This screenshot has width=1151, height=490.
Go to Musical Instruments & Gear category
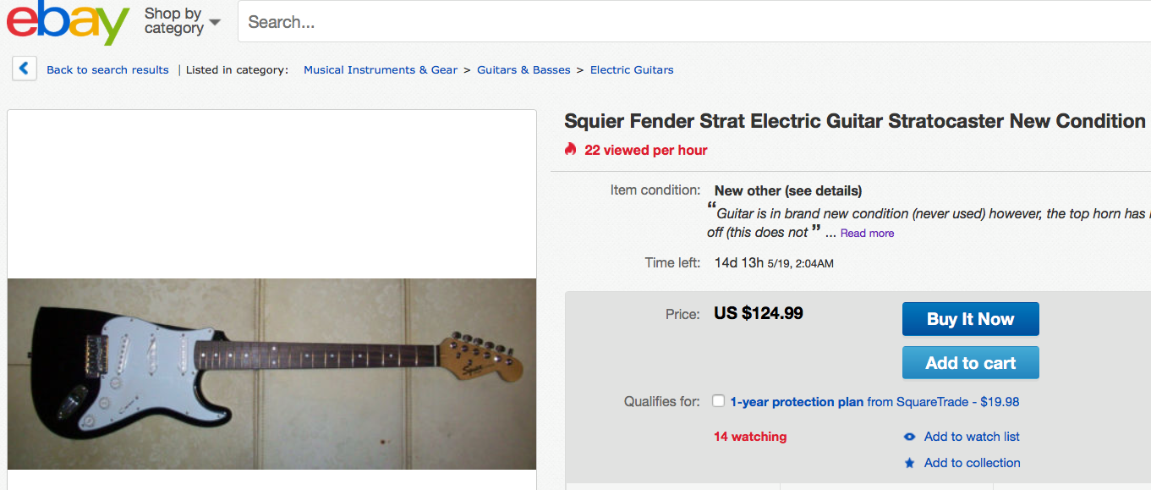pyautogui.click(x=381, y=70)
